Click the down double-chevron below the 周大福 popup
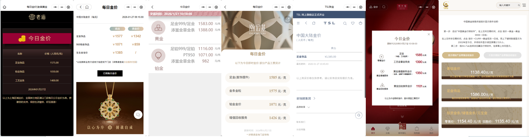This screenshot has width=529, height=137. pyautogui.click(x=402, y=116)
